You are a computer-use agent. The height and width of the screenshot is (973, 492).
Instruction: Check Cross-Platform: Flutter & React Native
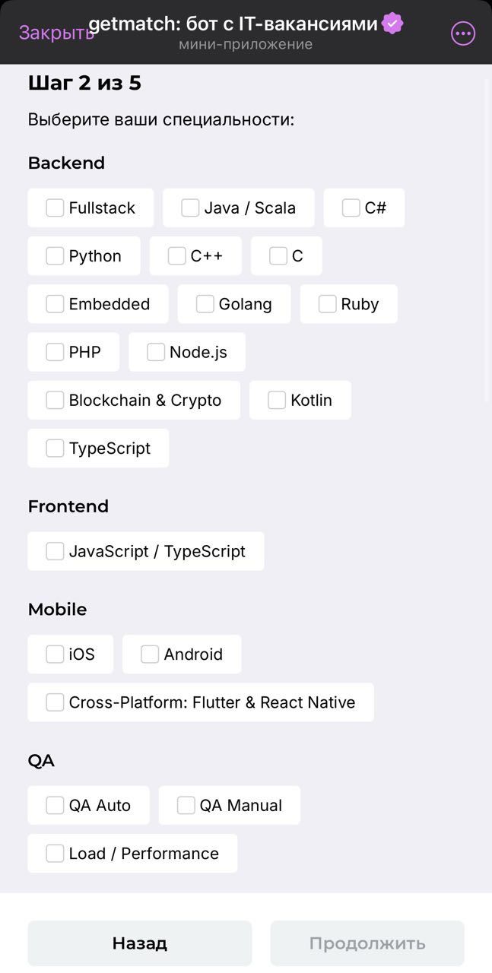pos(54,702)
